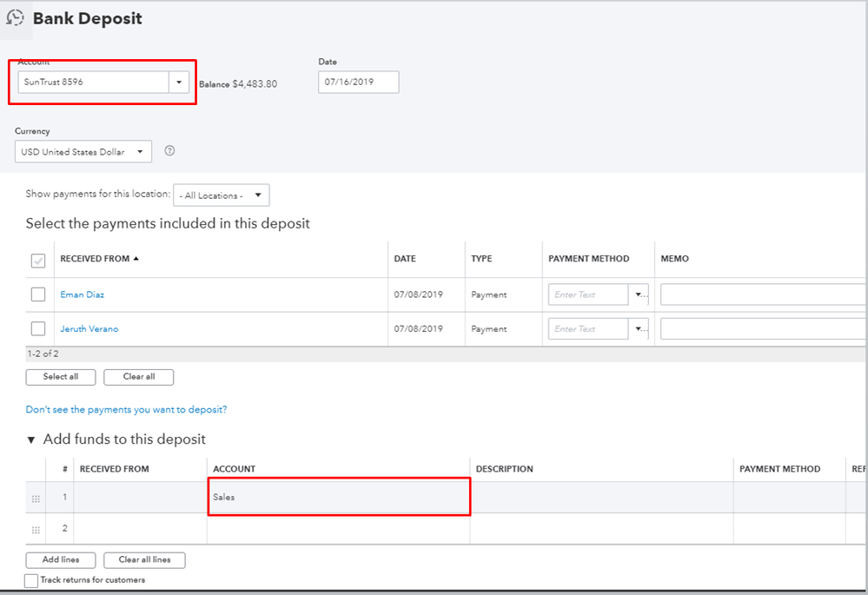This screenshot has height=595, width=868.
Task: Click drag handle icon for line 1
Action: pyautogui.click(x=36, y=499)
